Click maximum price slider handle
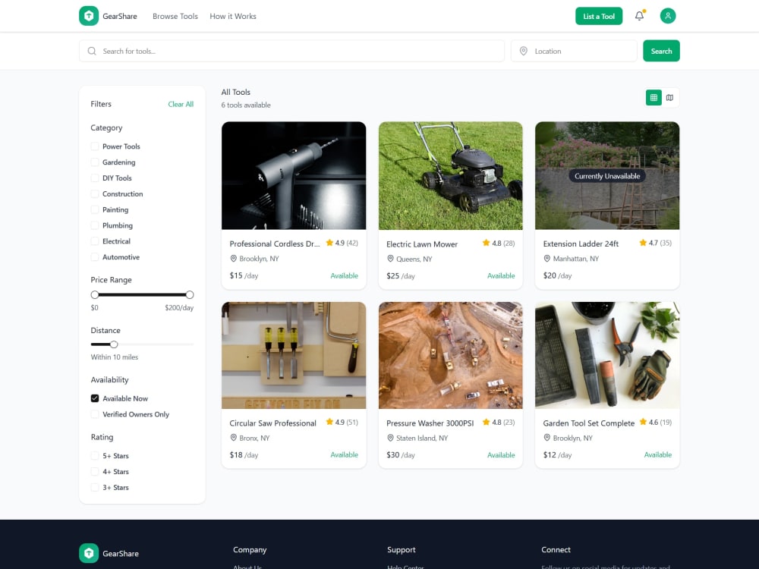Viewport: 759px width, 569px height. [190, 294]
